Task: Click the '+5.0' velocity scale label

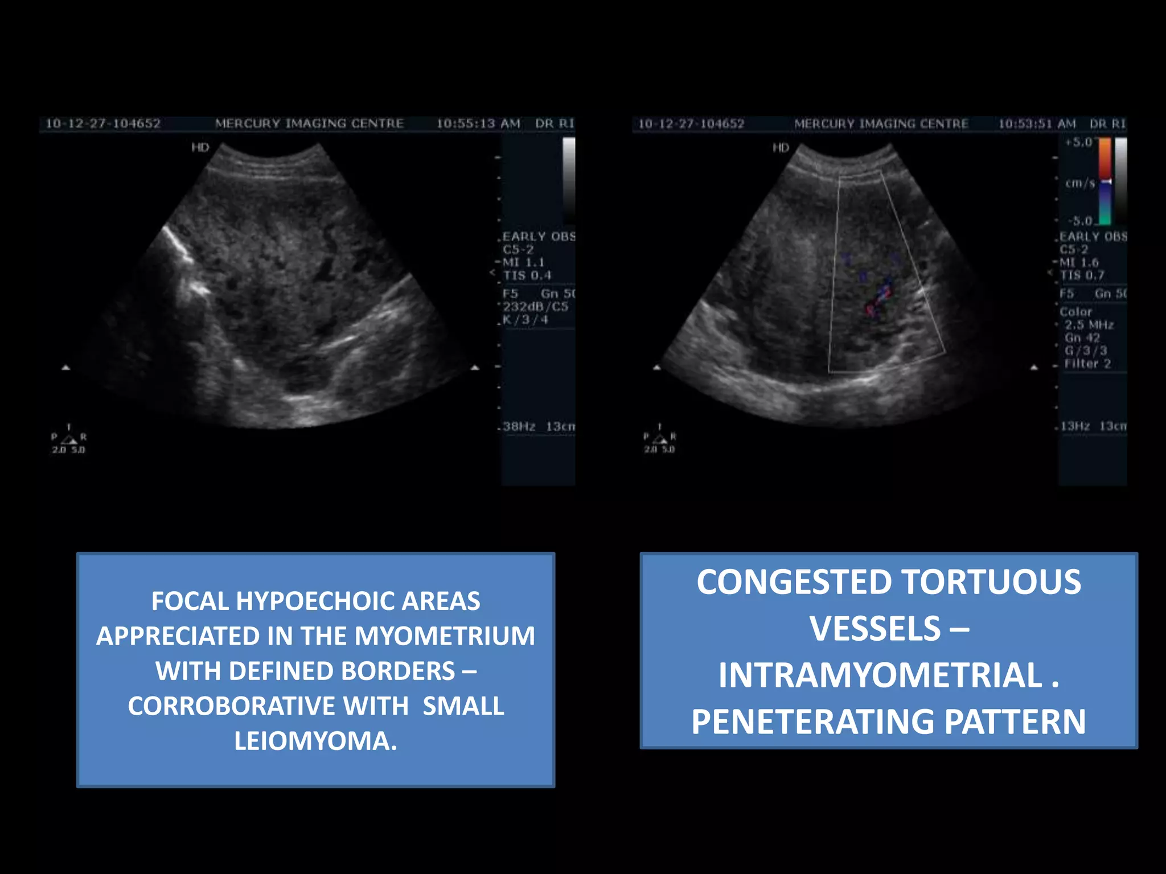Action: (1079, 142)
